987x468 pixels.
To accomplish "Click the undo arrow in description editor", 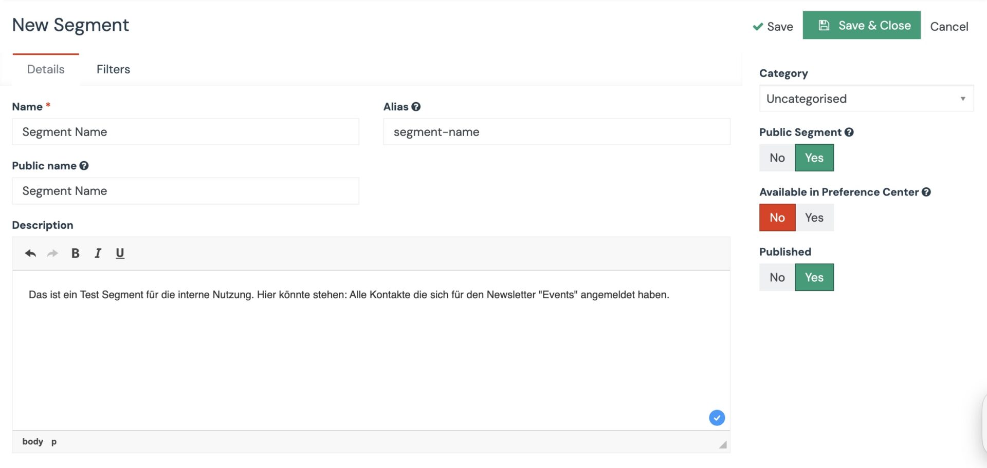I will (30, 253).
